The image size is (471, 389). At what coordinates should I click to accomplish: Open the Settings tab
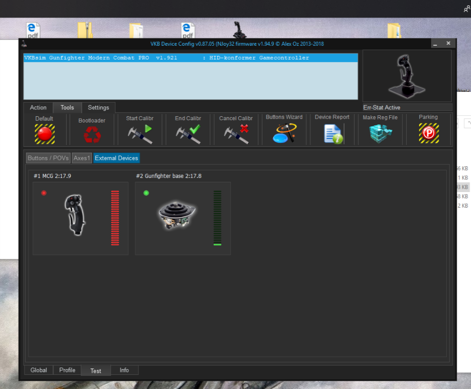98,107
